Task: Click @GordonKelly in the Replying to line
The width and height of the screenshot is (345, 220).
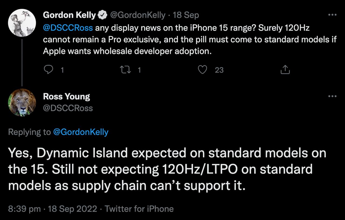Action: pos(81,132)
